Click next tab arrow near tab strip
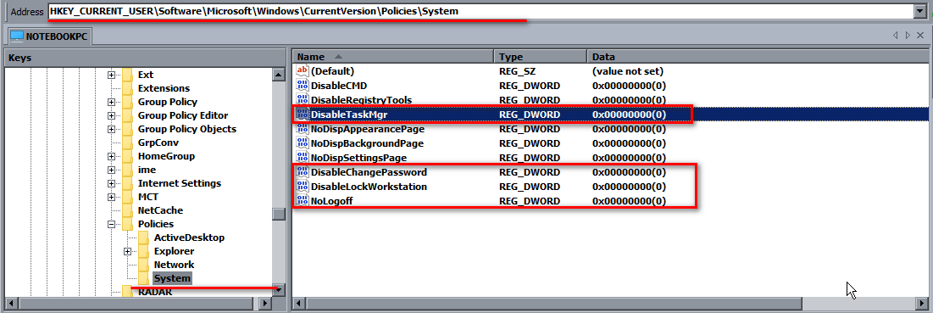The height and width of the screenshot is (313, 933). [x=908, y=36]
